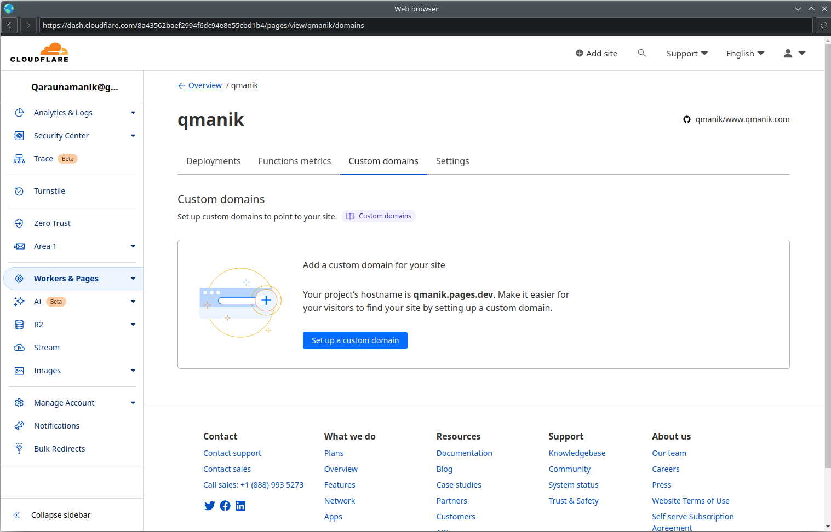This screenshot has width=831, height=532.
Task: Open the Zero Trust dashboard
Action: click(52, 223)
